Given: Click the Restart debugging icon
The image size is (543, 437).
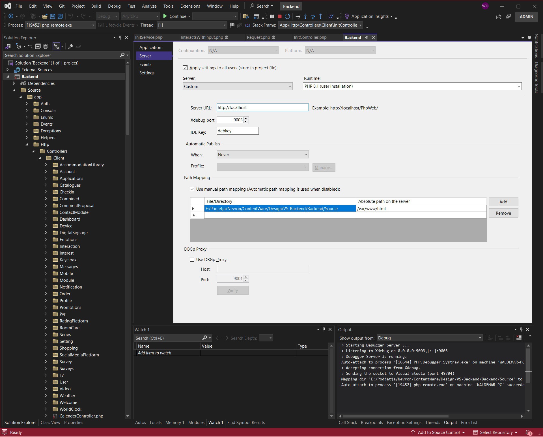Looking at the screenshot, I should click(x=287, y=16).
